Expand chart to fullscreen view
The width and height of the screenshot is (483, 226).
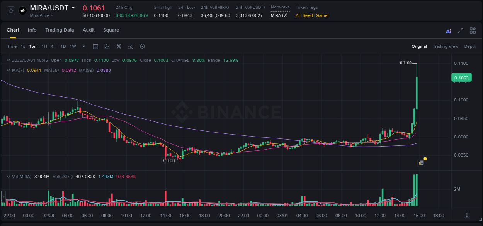[x=460, y=30]
